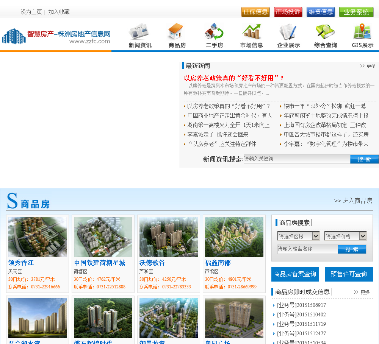Click 设为主页 link
The height and width of the screenshot is (344, 379).
31,12
